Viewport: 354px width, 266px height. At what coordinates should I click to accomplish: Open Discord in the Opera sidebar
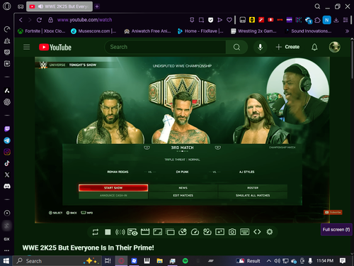7,187
